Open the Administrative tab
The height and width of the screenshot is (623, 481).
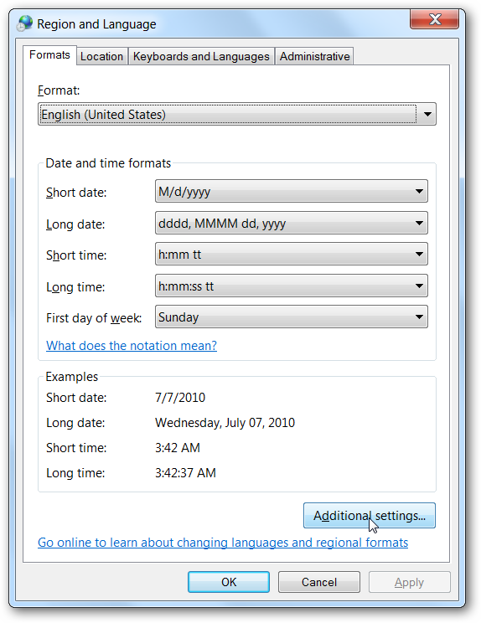pos(314,56)
